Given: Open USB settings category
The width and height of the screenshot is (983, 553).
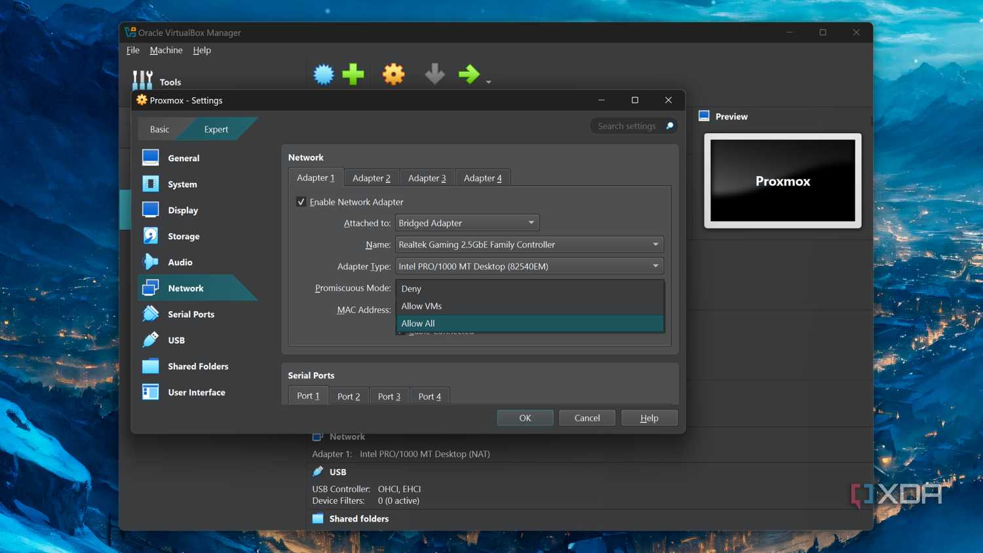Looking at the screenshot, I should 198,340.
